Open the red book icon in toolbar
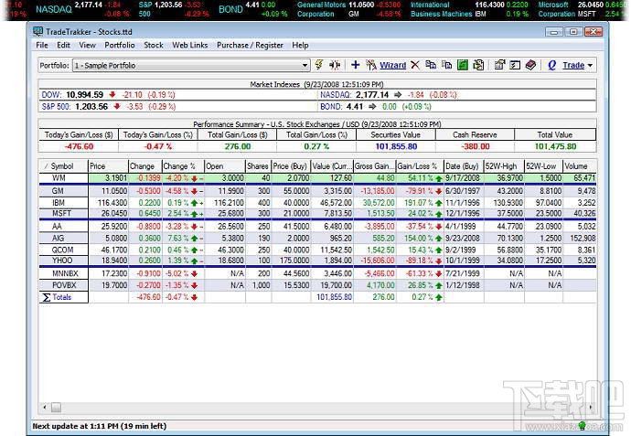This screenshot has width=631, height=436. tap(529, 65)
